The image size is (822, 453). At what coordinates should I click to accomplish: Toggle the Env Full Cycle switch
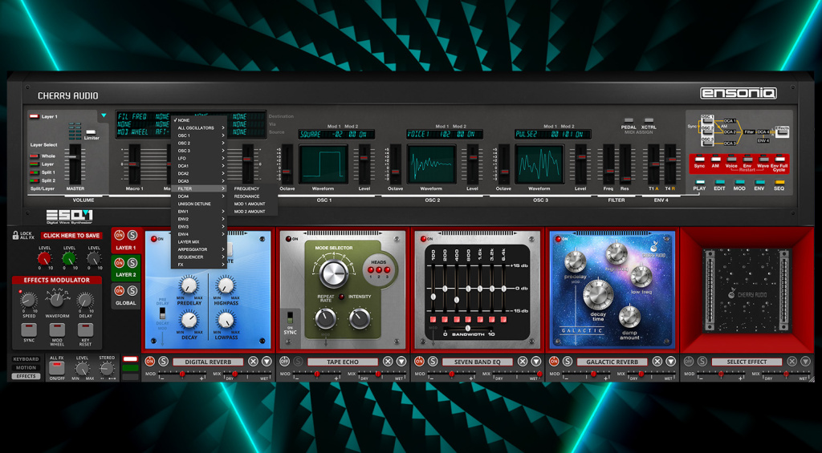779,159
